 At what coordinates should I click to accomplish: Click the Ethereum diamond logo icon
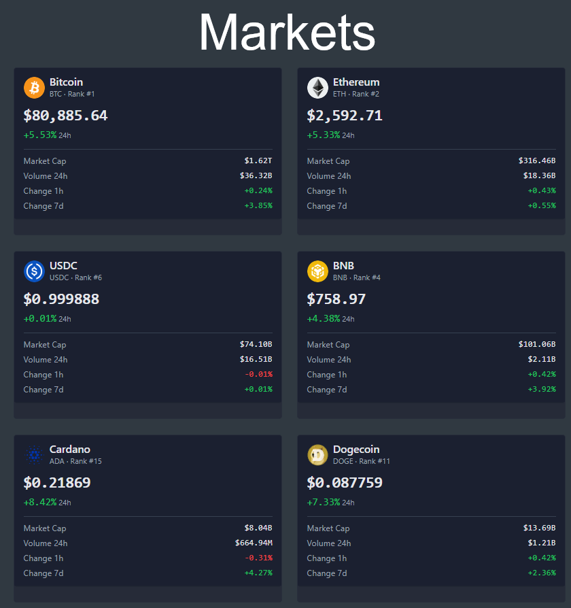pos(317,88)
